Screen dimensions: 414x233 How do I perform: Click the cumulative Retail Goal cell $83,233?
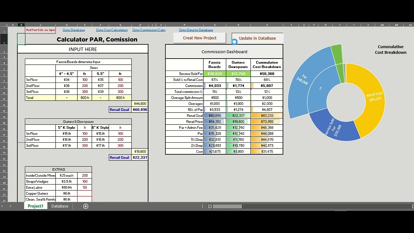coord(267,116)
